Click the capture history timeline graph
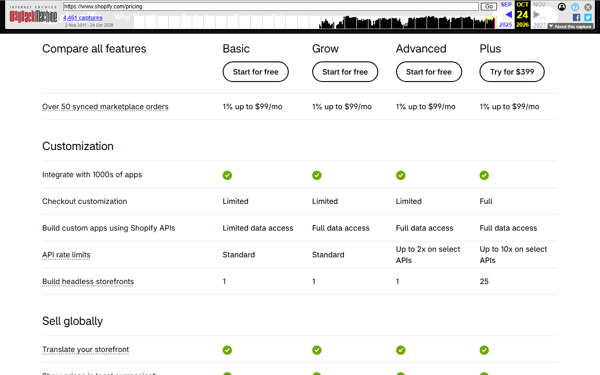The width and height of the screenshot is (600, 375). tap(315, 22)
